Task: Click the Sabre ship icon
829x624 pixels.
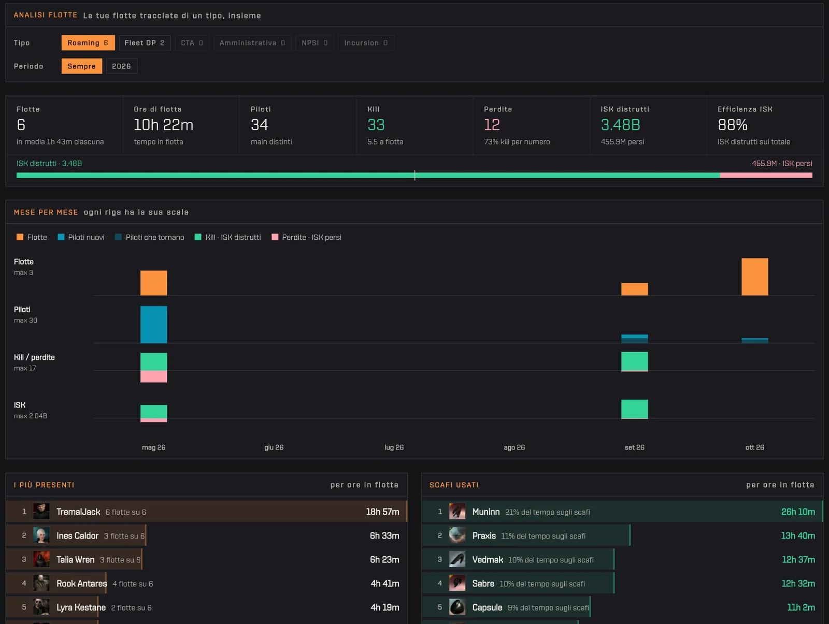Action: [x=457, y=583]
